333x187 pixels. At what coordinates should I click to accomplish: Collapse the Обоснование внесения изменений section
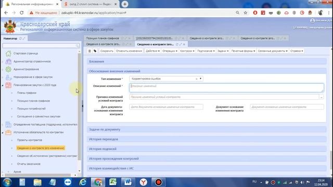[207, 71]
